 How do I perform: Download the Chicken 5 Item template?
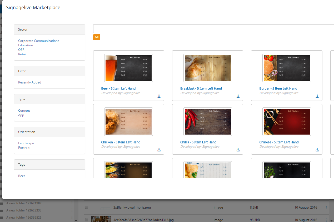click(159, 150)
